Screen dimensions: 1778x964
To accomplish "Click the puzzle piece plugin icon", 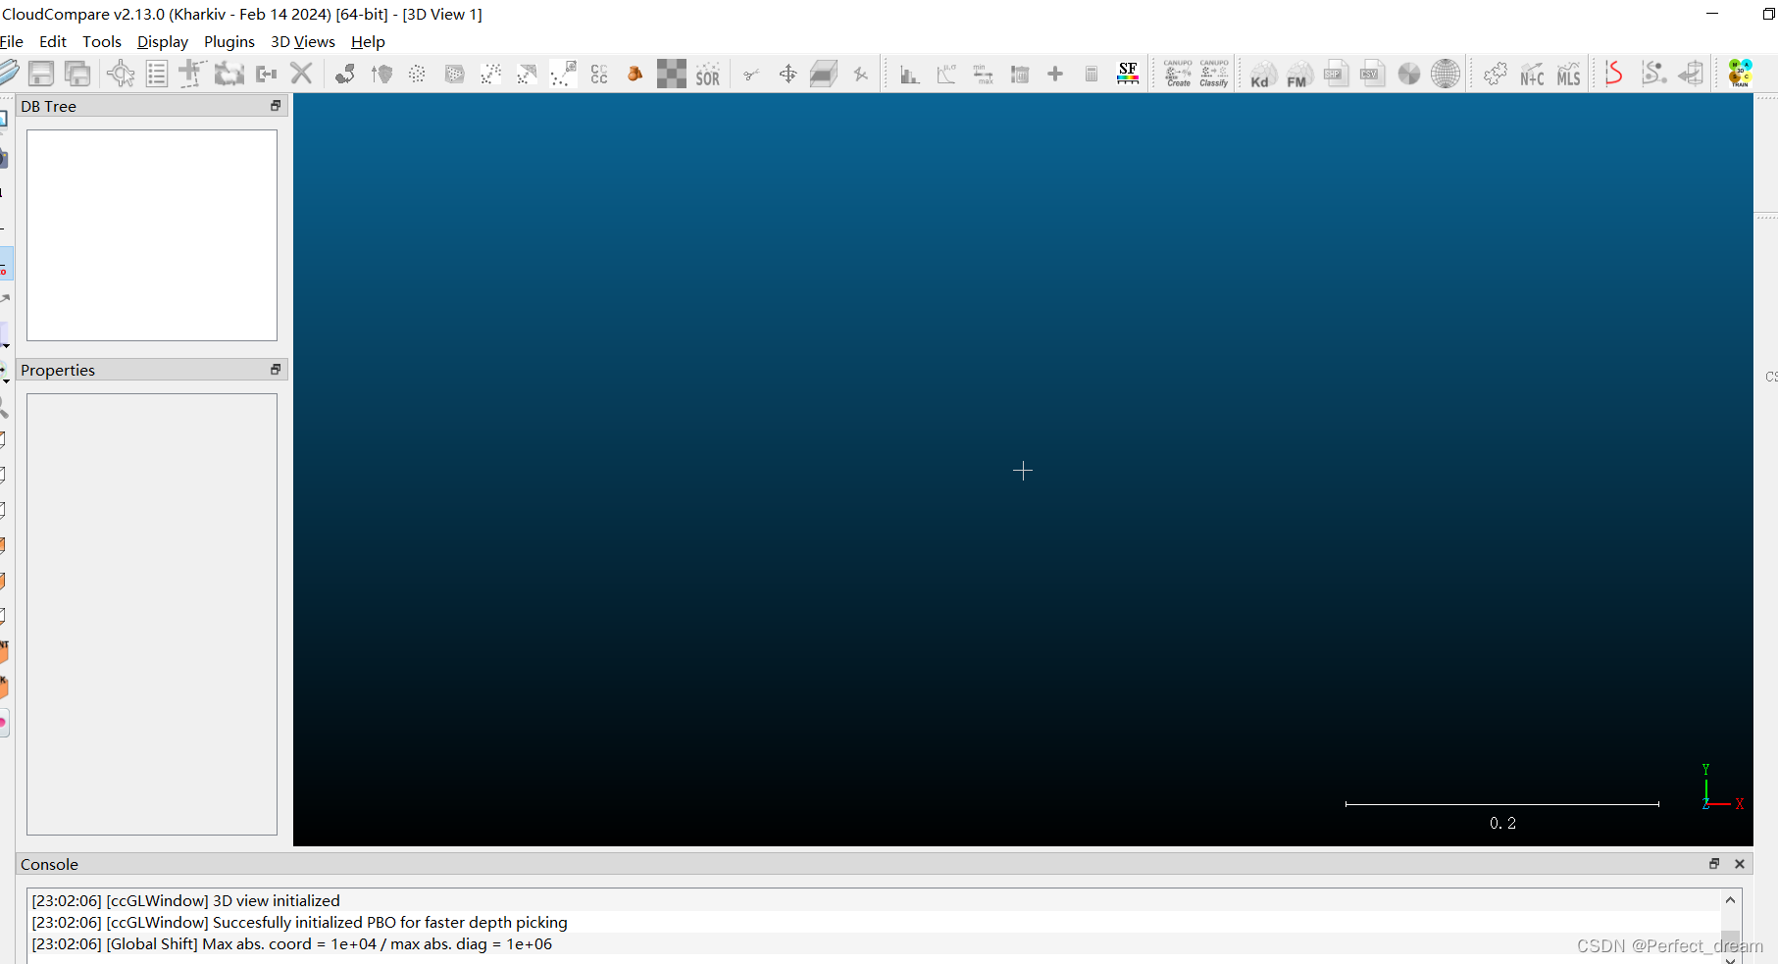I will 1495,74.
